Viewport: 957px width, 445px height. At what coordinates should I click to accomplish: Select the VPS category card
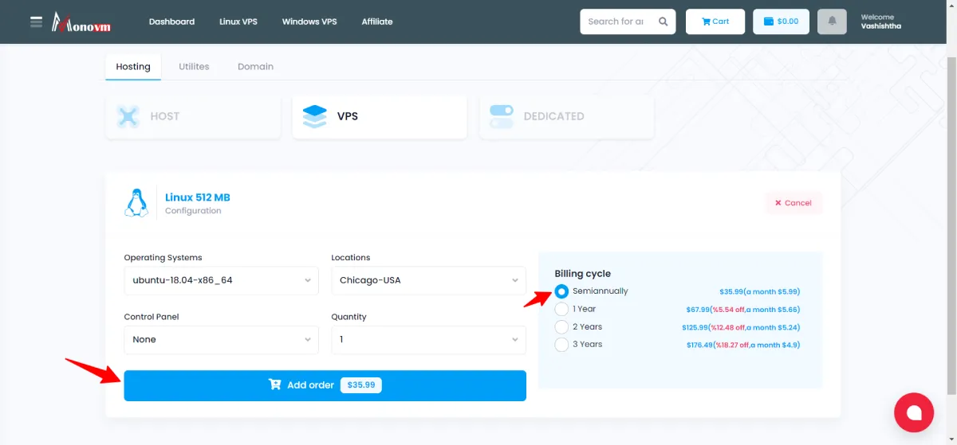(380, 116)
